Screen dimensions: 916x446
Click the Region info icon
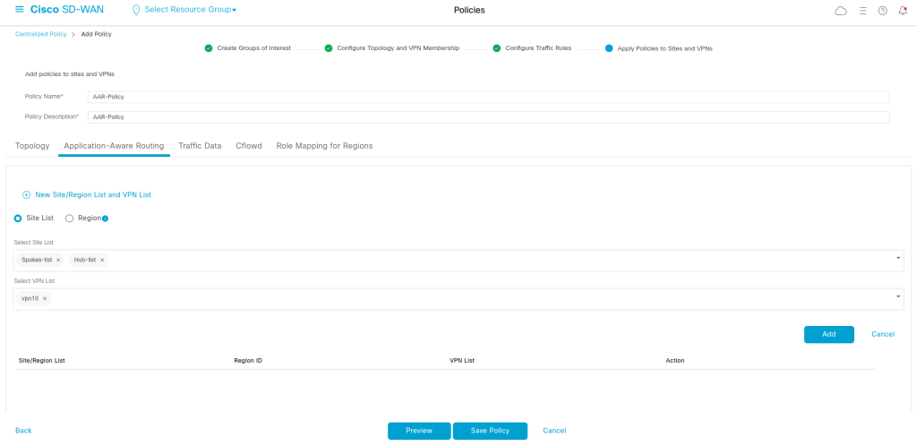(105, 219)
